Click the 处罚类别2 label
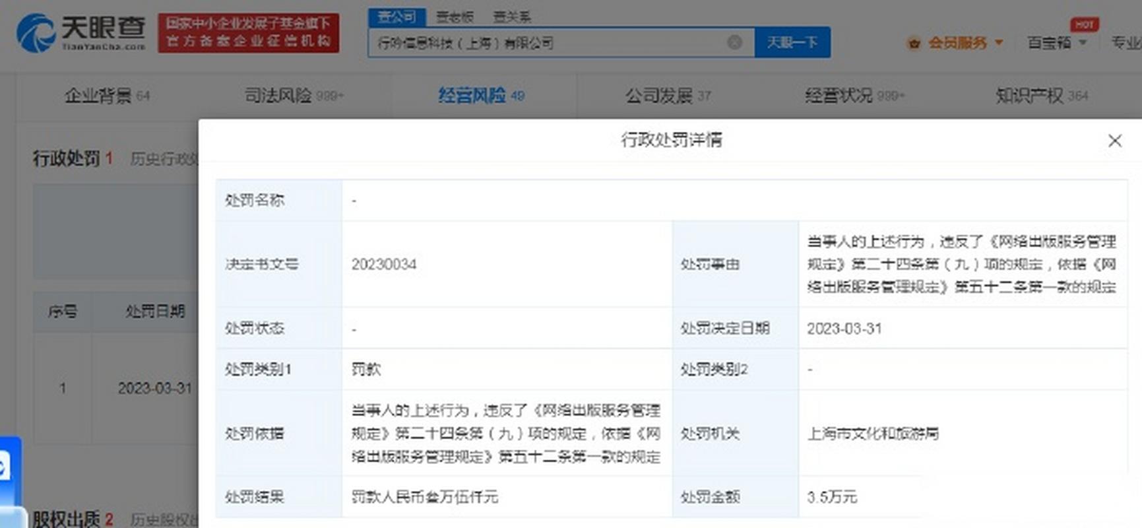1142x528 pixels. pos(714,369)
